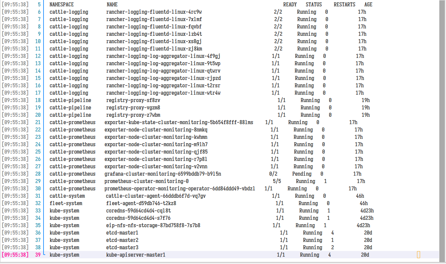Select the registry-proxy-sf8zv row
The width and height of the screenshot is (446, 264).
point(133,100)
